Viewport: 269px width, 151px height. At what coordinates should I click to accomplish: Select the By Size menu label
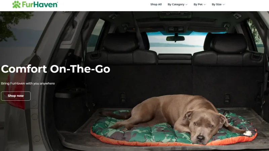tap(217, 4)
